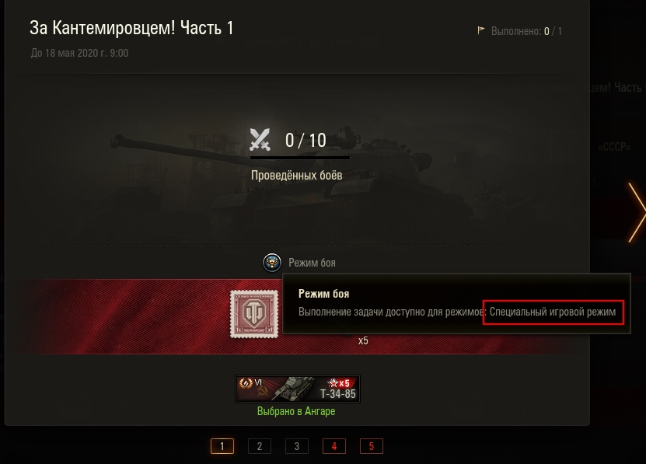This screenshot has height=464, width=646.
Task: Open red mission page 5
Action: pyautogui.click(x=372, y=446)
